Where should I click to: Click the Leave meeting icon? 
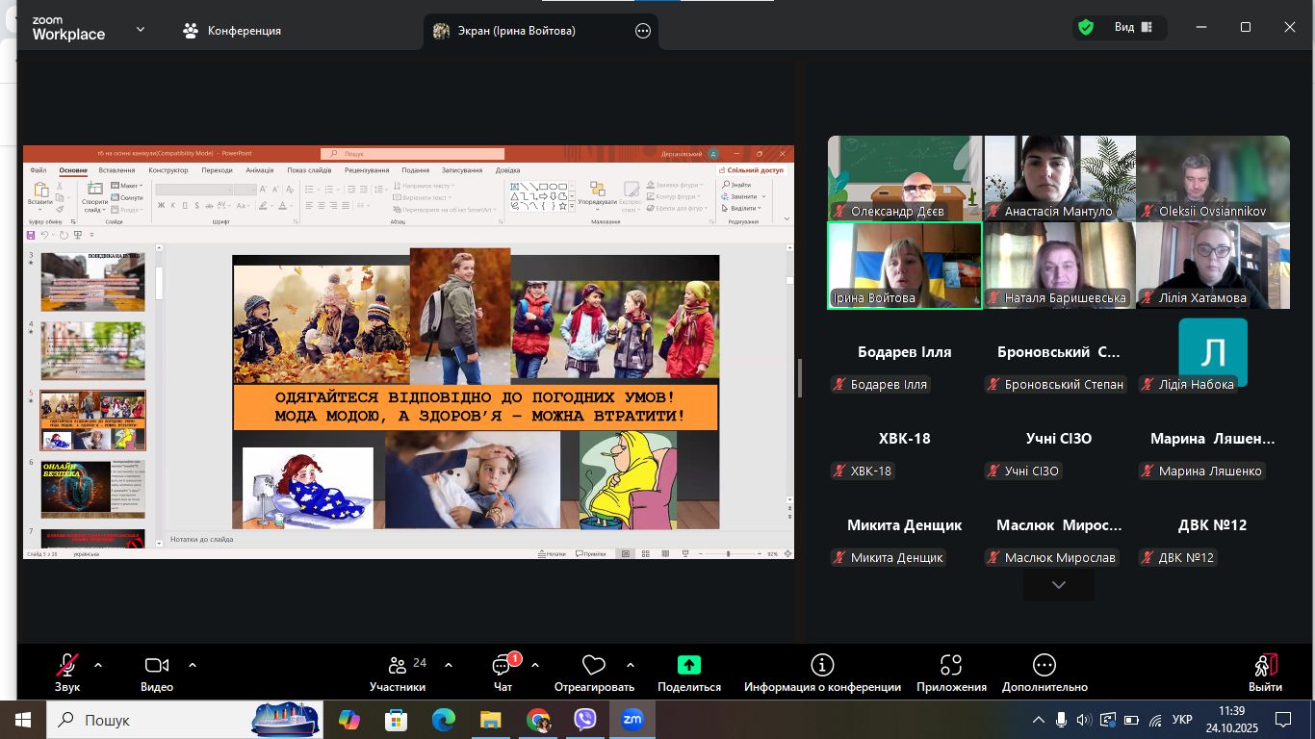[x=1265, y=665]
